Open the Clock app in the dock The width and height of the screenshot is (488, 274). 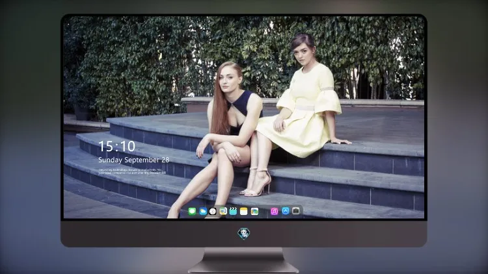click(x=213, y=212)
